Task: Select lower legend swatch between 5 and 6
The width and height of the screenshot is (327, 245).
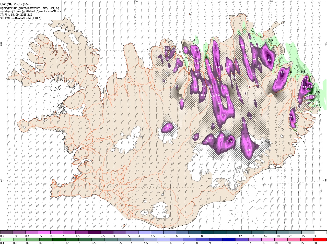Action: pyautogui.click(x=163, y=239)
